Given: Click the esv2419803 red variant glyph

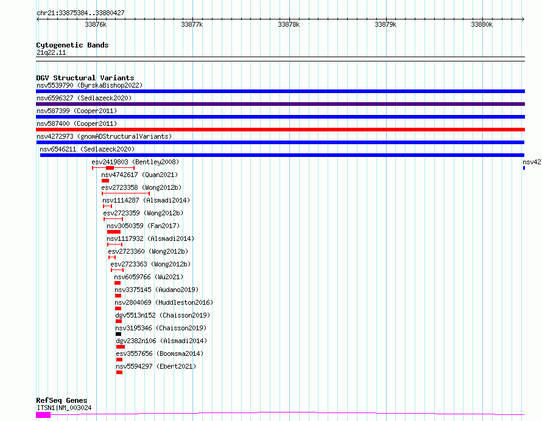Looking at the screenshot, I should pos(113,168).
